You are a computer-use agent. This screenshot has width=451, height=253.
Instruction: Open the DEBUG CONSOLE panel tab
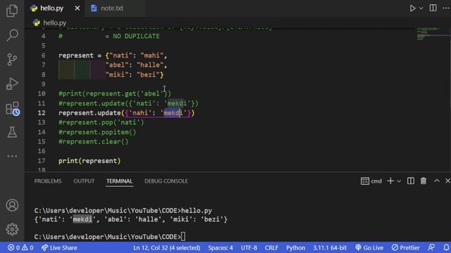166,181
